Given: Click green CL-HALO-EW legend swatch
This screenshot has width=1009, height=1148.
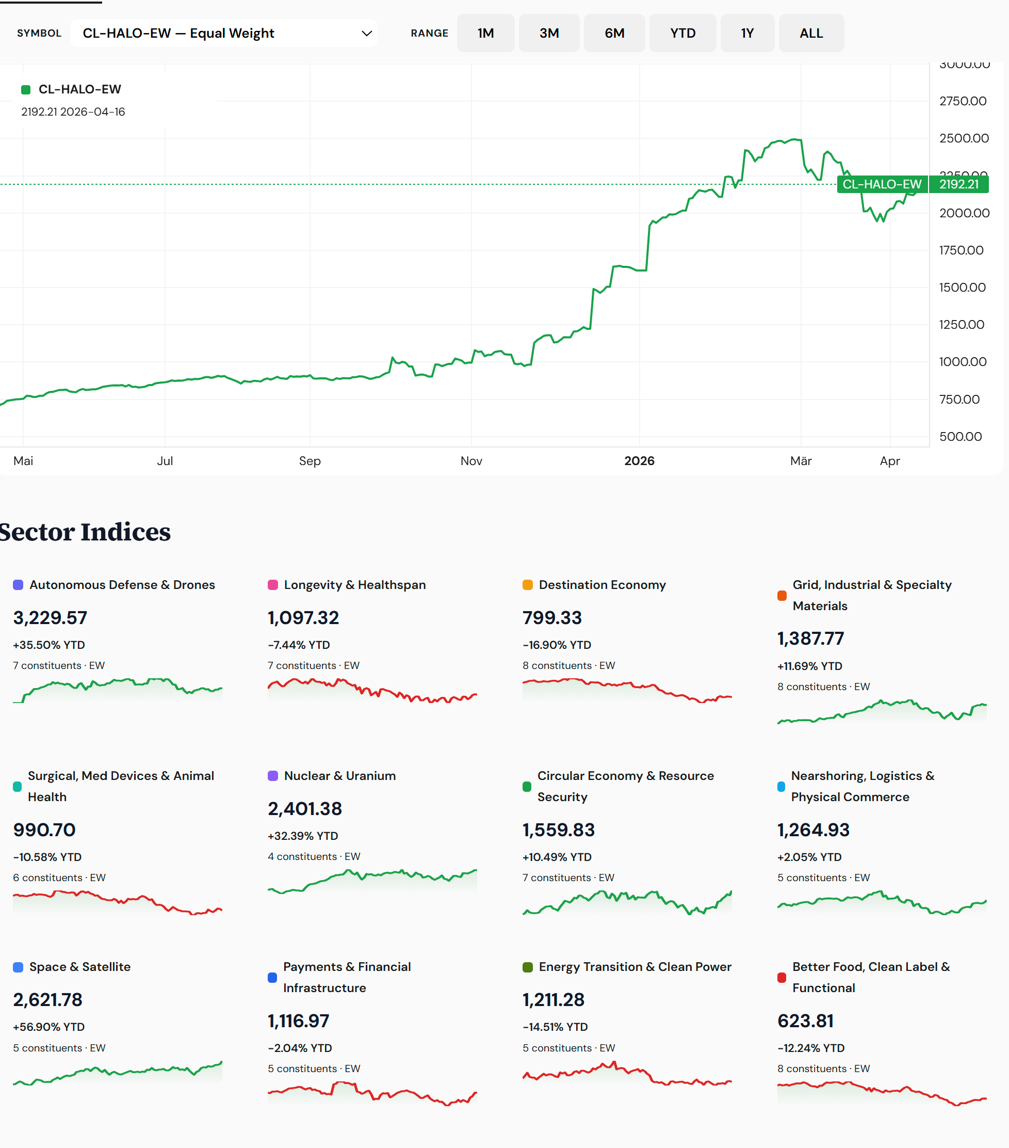Looking at the screenshot, I should tap(26, 89).
